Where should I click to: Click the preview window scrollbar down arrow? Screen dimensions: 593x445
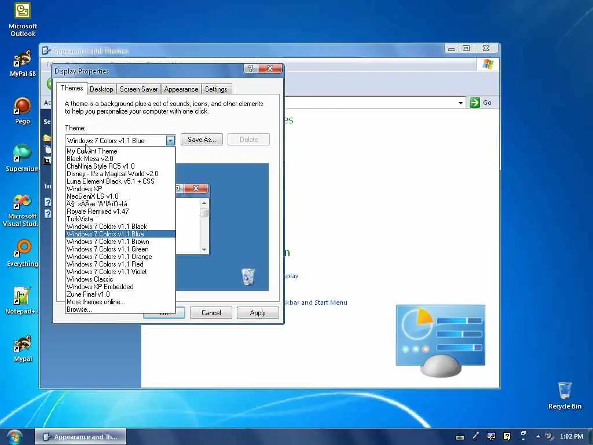[204, 249]
